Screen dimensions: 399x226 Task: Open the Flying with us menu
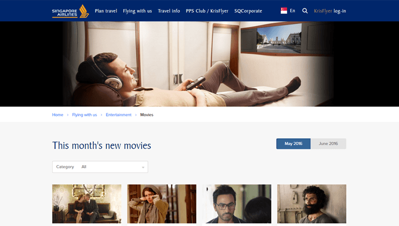[137, 11]
